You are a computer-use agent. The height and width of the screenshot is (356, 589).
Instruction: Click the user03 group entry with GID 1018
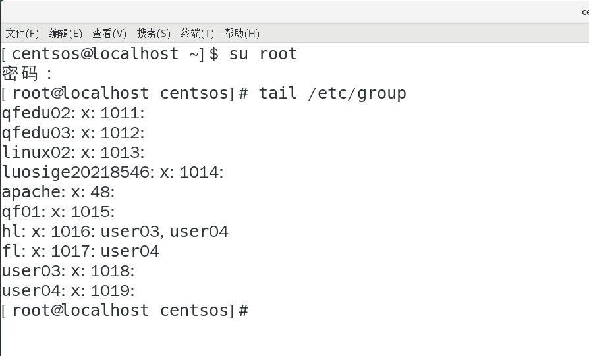tap(68, 271)
